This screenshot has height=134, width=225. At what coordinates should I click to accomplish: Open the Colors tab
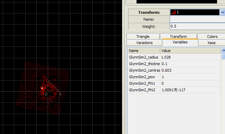point(212,37)
